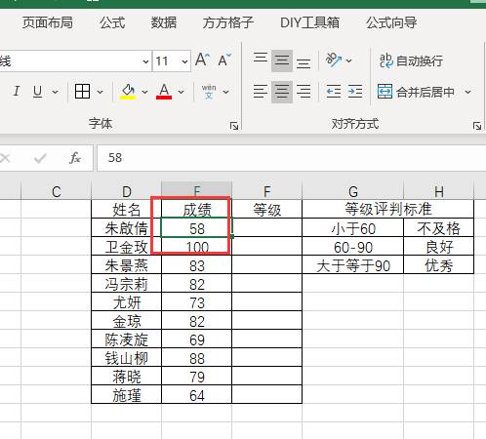This screenshot has width=486, height=439.
Task: Click the text orientation icon
Action: coord(334,60)
